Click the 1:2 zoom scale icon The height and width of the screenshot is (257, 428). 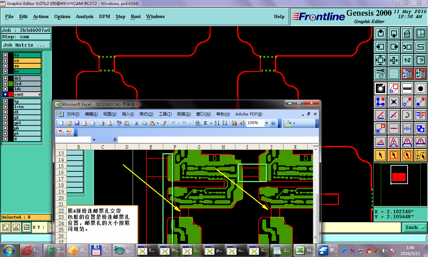click(x=407, y=61)
